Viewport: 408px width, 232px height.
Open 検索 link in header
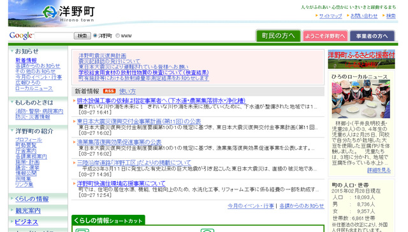pyautogui.click(x=391, y=16)
